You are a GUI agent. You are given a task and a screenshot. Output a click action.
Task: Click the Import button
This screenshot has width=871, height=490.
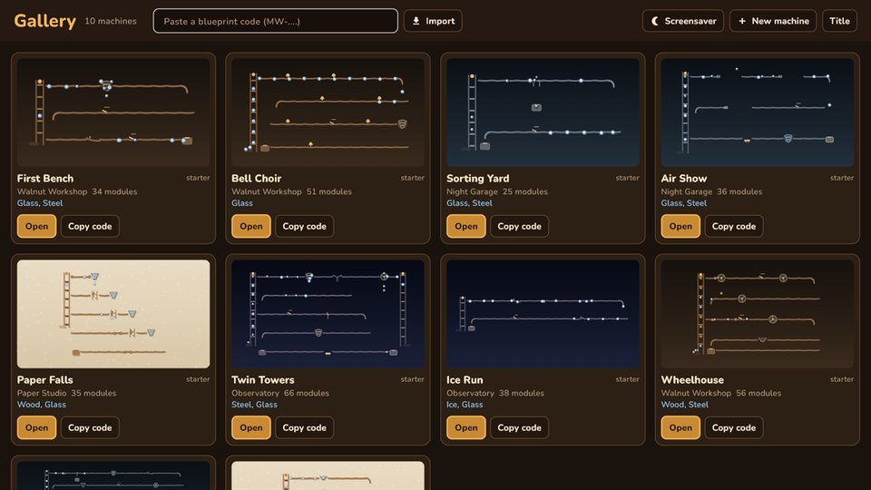point(433,21)
